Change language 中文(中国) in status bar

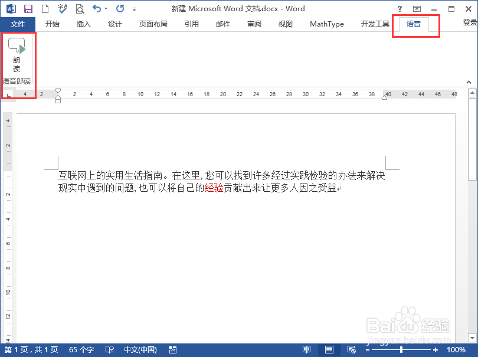click(140, 350)
